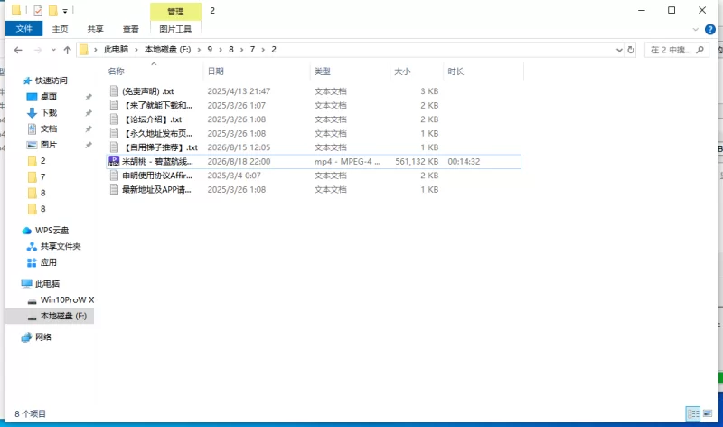
Task: Switch to large thumbnails view icon
Action: [x=708, y=413]
